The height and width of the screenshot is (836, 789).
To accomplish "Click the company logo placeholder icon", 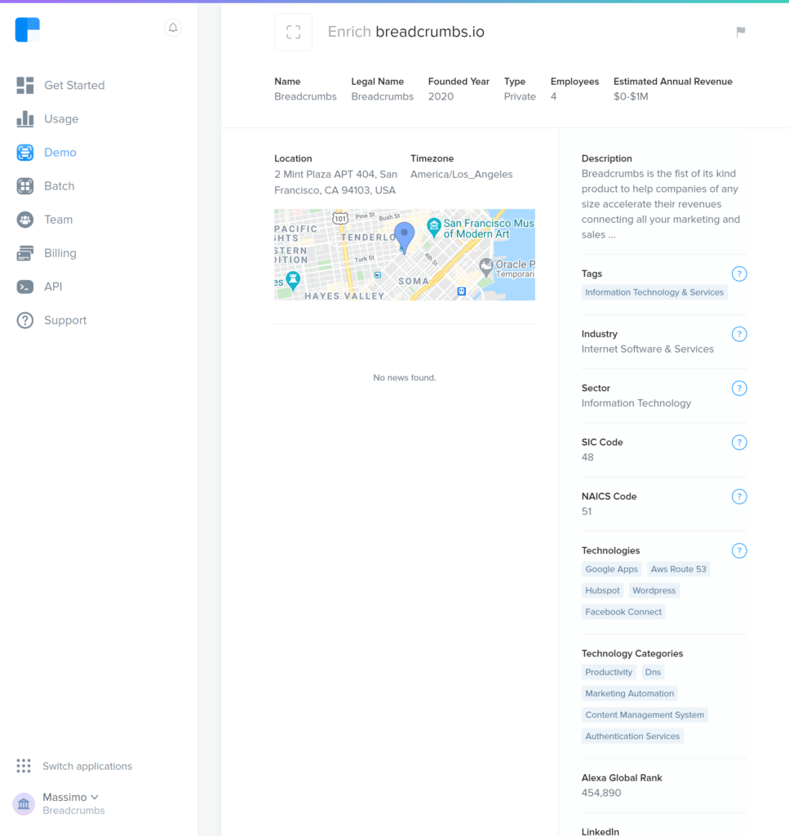I will click(x=294, y=32).
